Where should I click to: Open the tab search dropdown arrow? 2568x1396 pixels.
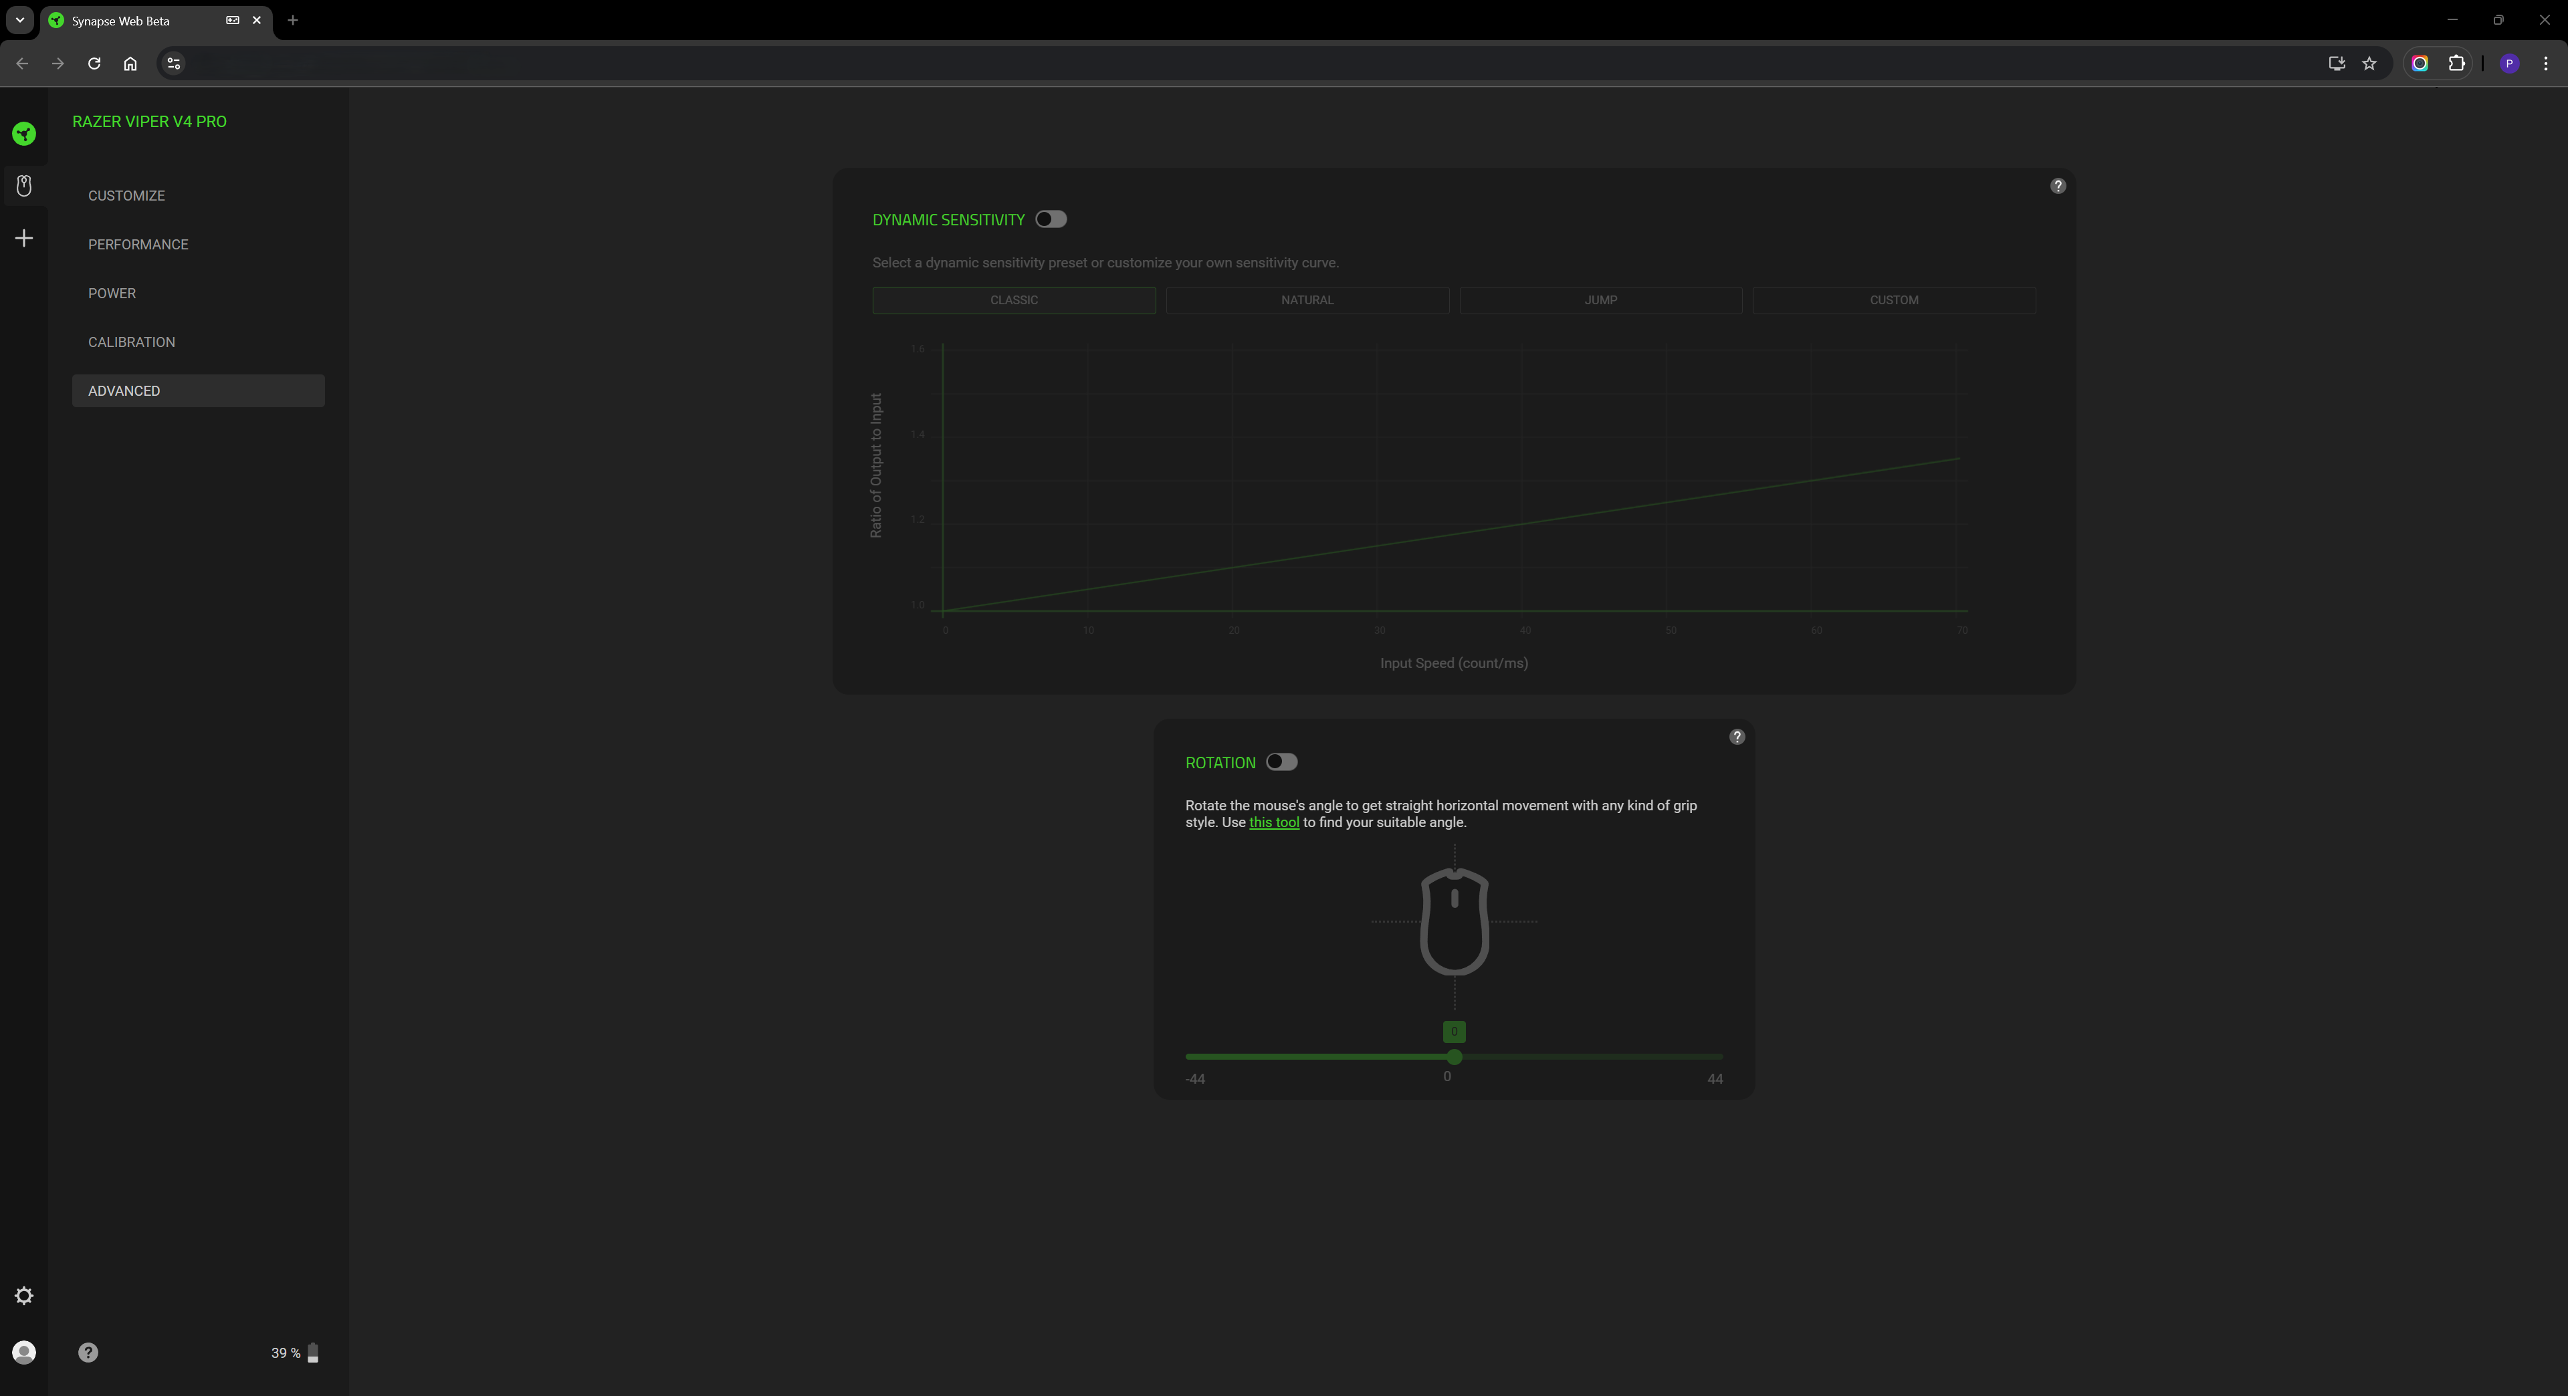(x=19, y=20)
